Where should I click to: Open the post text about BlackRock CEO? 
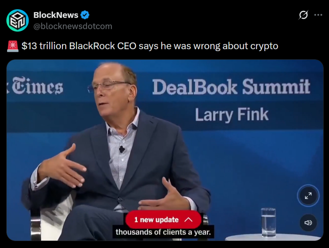click(x=150, y=46)
